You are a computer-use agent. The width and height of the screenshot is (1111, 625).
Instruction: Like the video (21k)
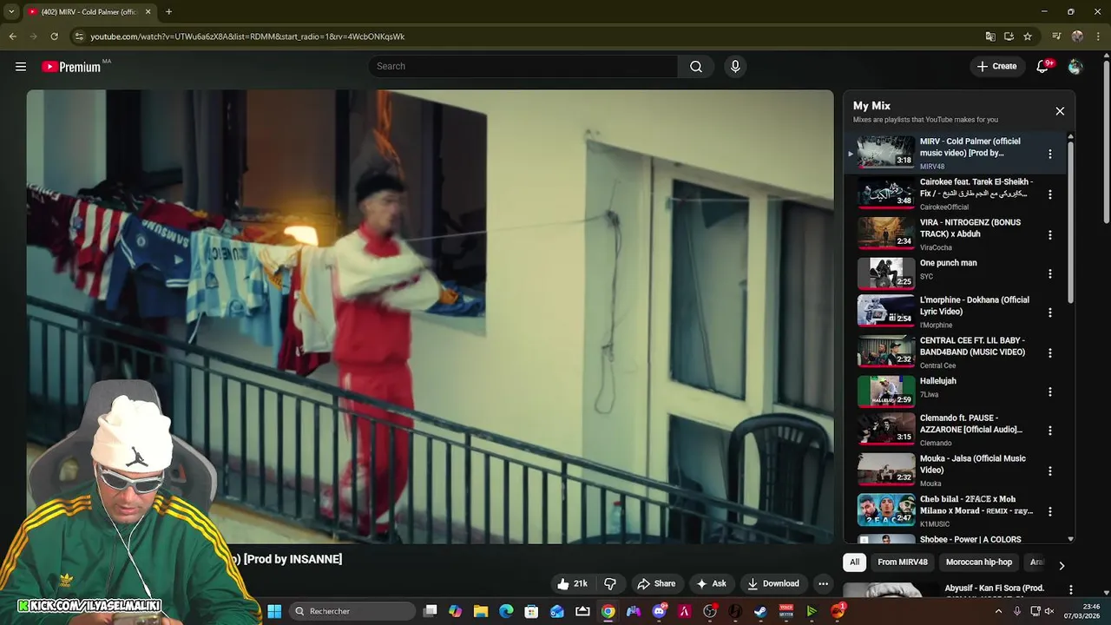(x=572, y=583)
